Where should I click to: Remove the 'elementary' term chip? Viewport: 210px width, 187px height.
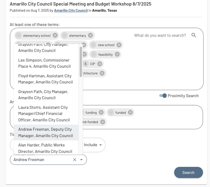(90, 35)
